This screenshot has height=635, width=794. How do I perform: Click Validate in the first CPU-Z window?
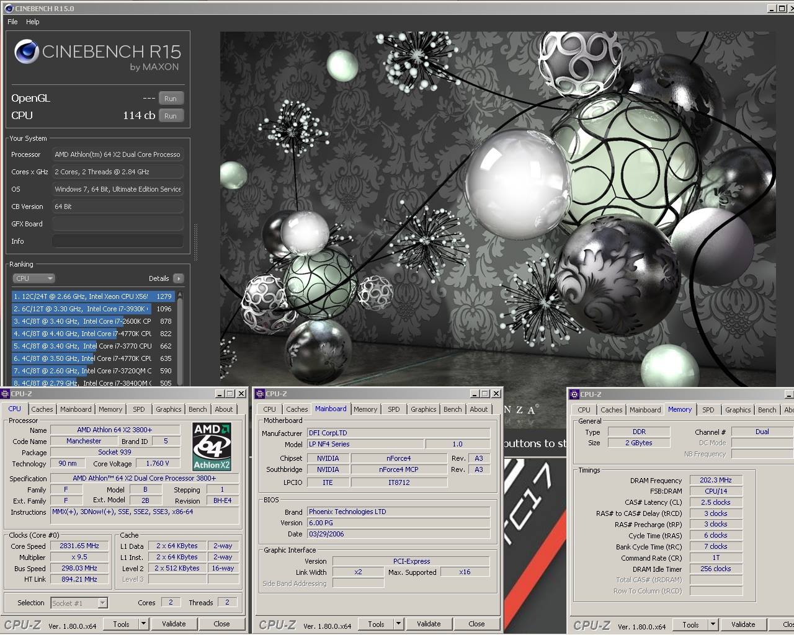[174, 624]
